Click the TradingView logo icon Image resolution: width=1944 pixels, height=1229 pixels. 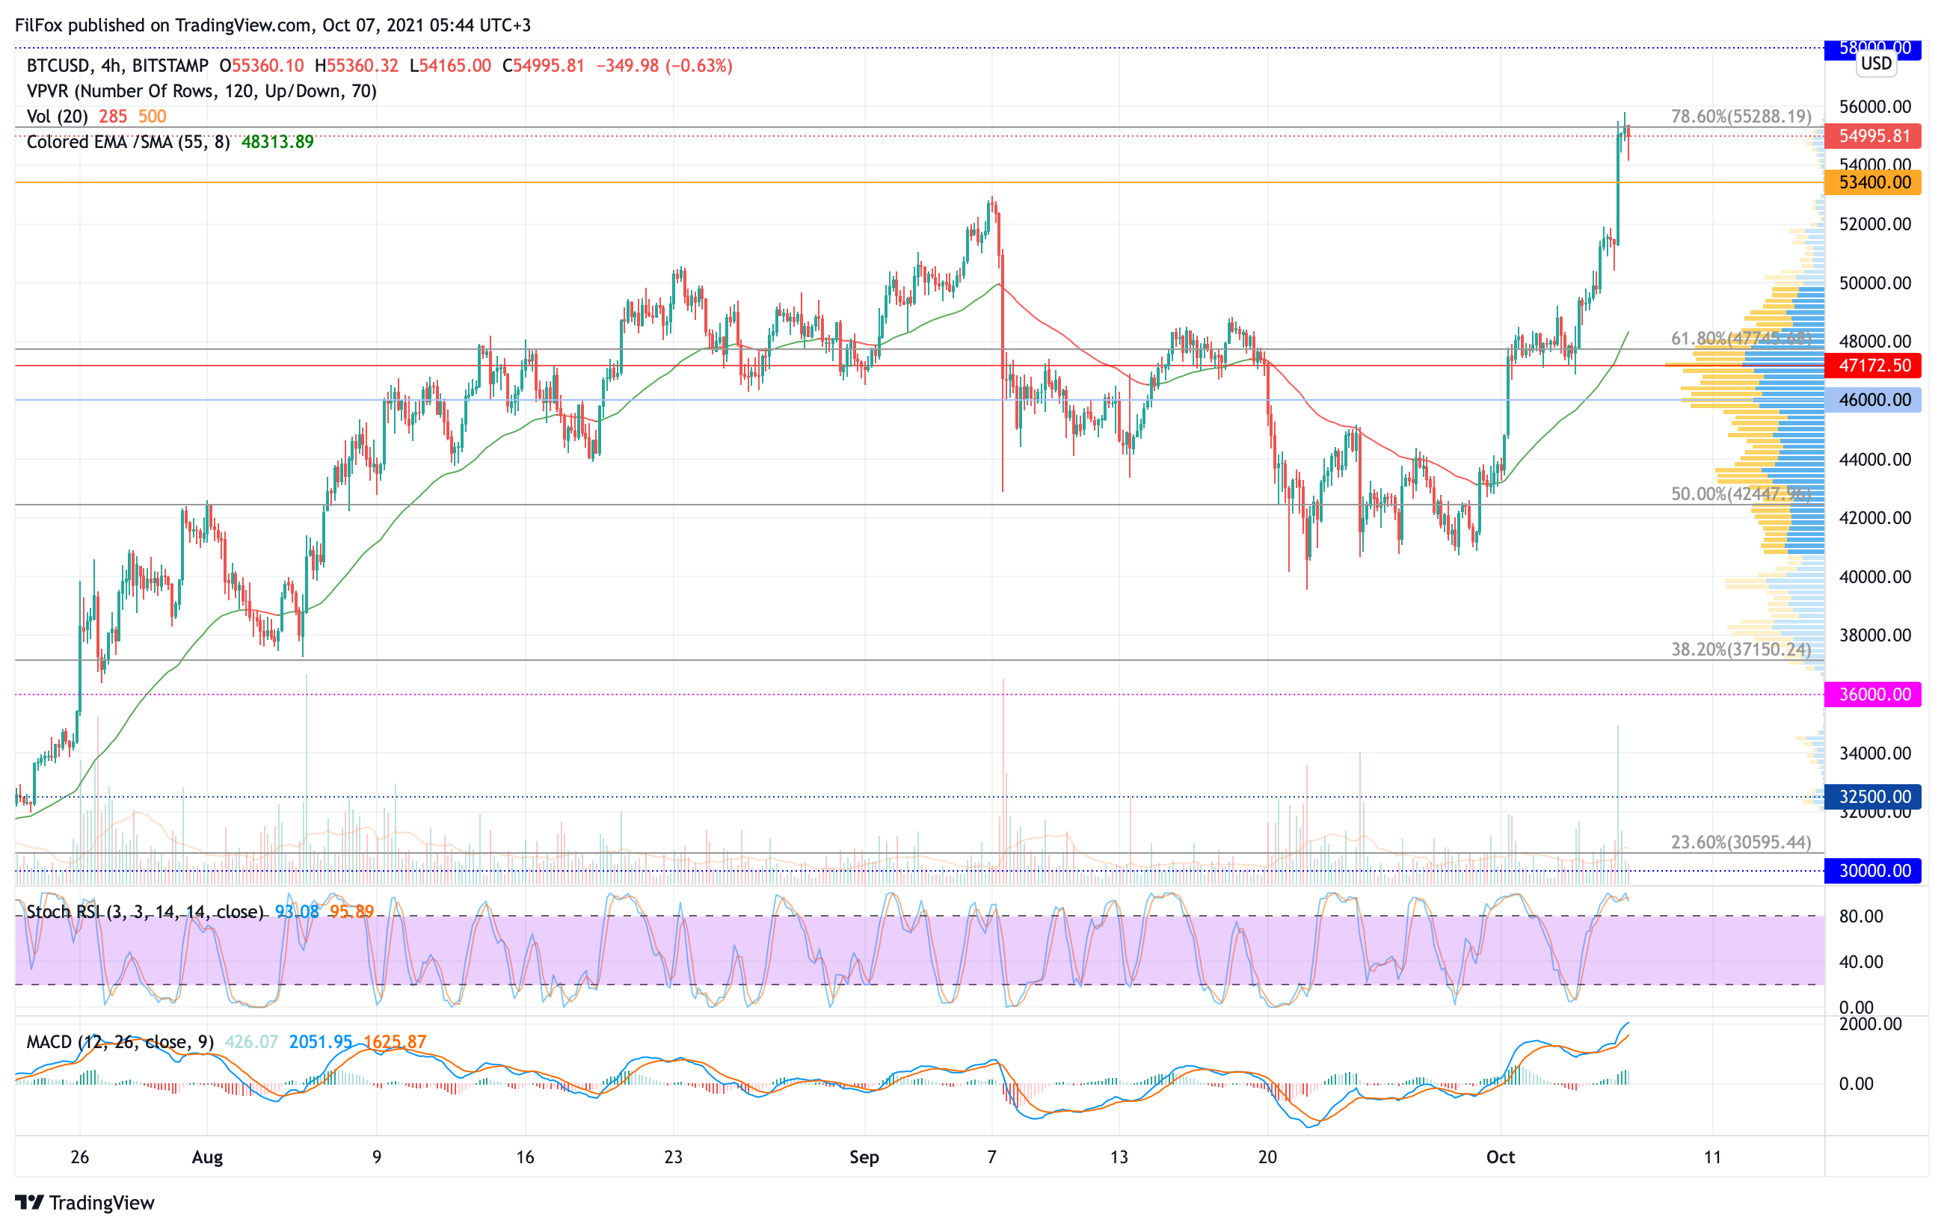[29, 1202]
